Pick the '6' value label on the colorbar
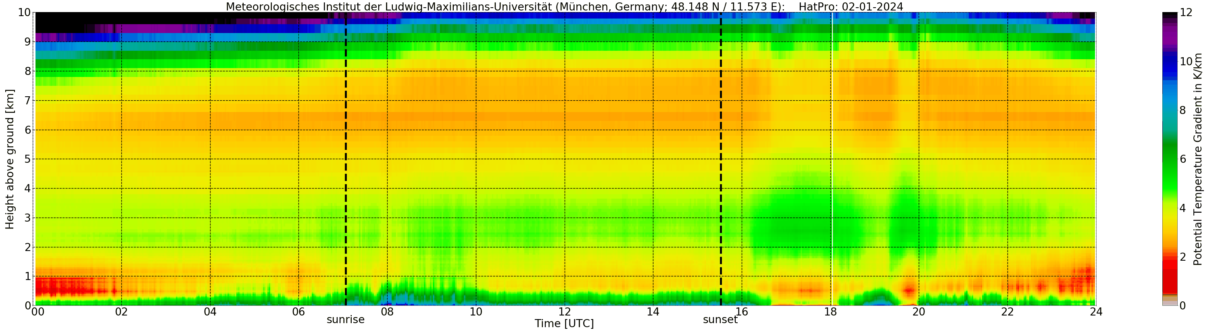1216x332 pixels. (x=1183, y=159)
